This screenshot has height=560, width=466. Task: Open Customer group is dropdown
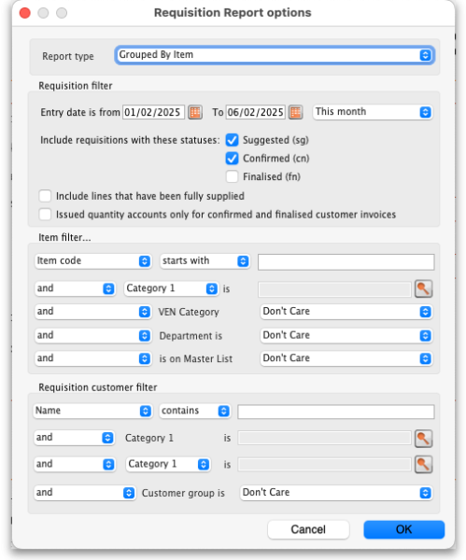pyautogui.click(x=336, y=493)
